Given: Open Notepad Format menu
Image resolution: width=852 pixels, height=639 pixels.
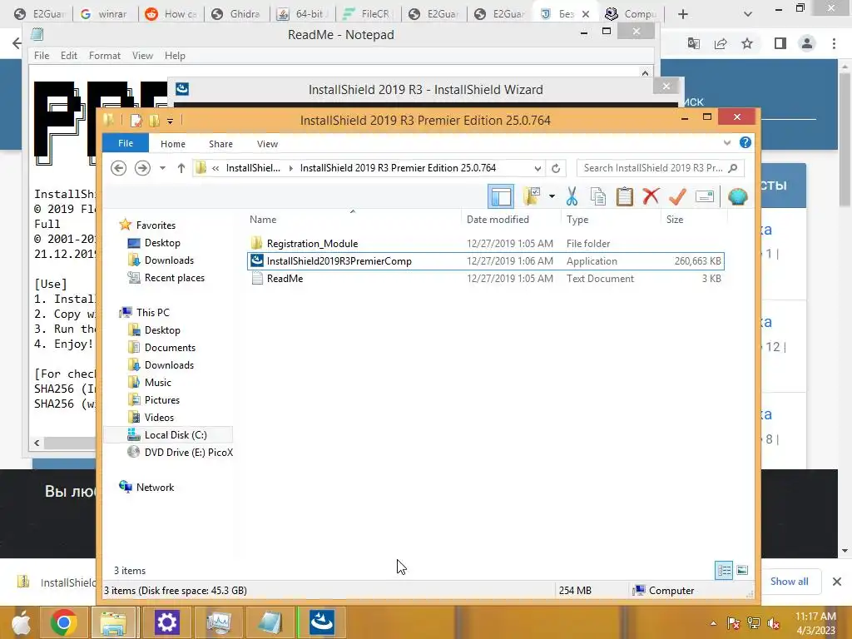Looking at the screenshot, I should tap(104, 56).
